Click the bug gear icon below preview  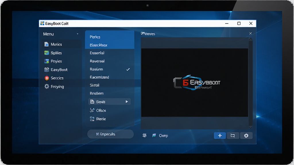(144, 135)
